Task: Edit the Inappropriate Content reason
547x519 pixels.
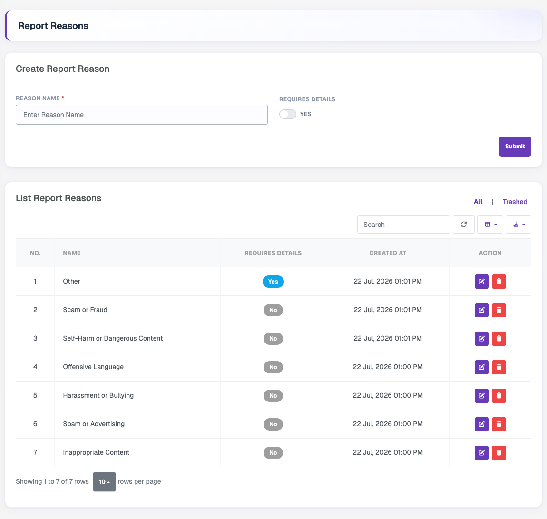Action: (x=481, y=453)
